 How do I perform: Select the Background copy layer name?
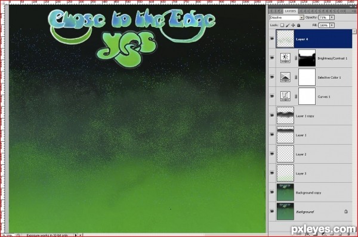tap(308, 193)
